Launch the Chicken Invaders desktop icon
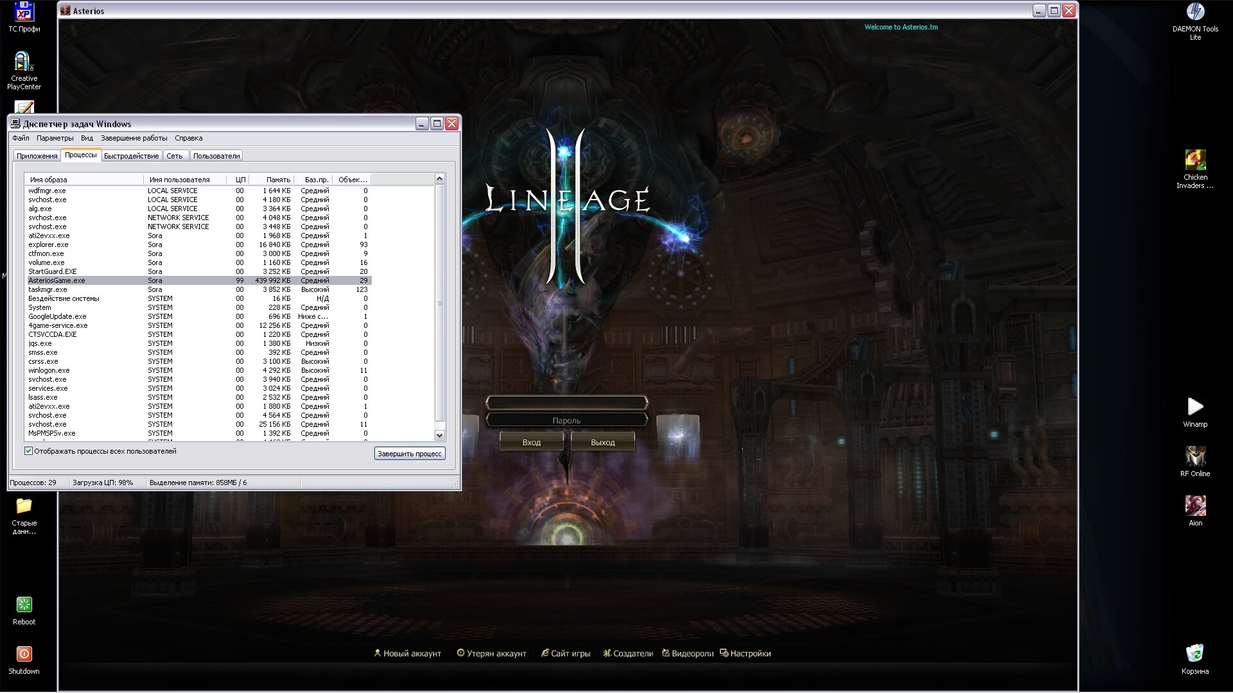 (x=1195, y=169)
